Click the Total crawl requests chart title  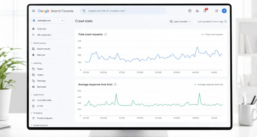click(x=90, y=34)
